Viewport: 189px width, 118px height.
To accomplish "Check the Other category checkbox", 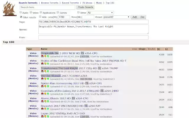I will coord(78,12).
